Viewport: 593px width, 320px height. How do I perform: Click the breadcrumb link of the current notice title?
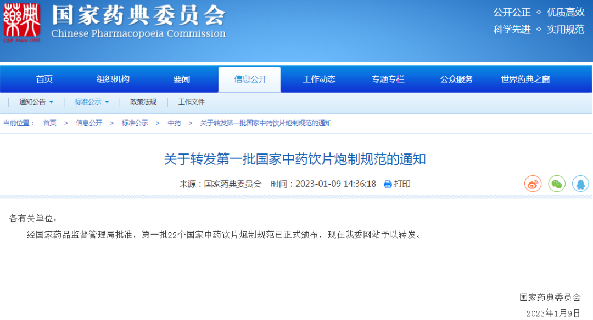[x=266, y=123]
